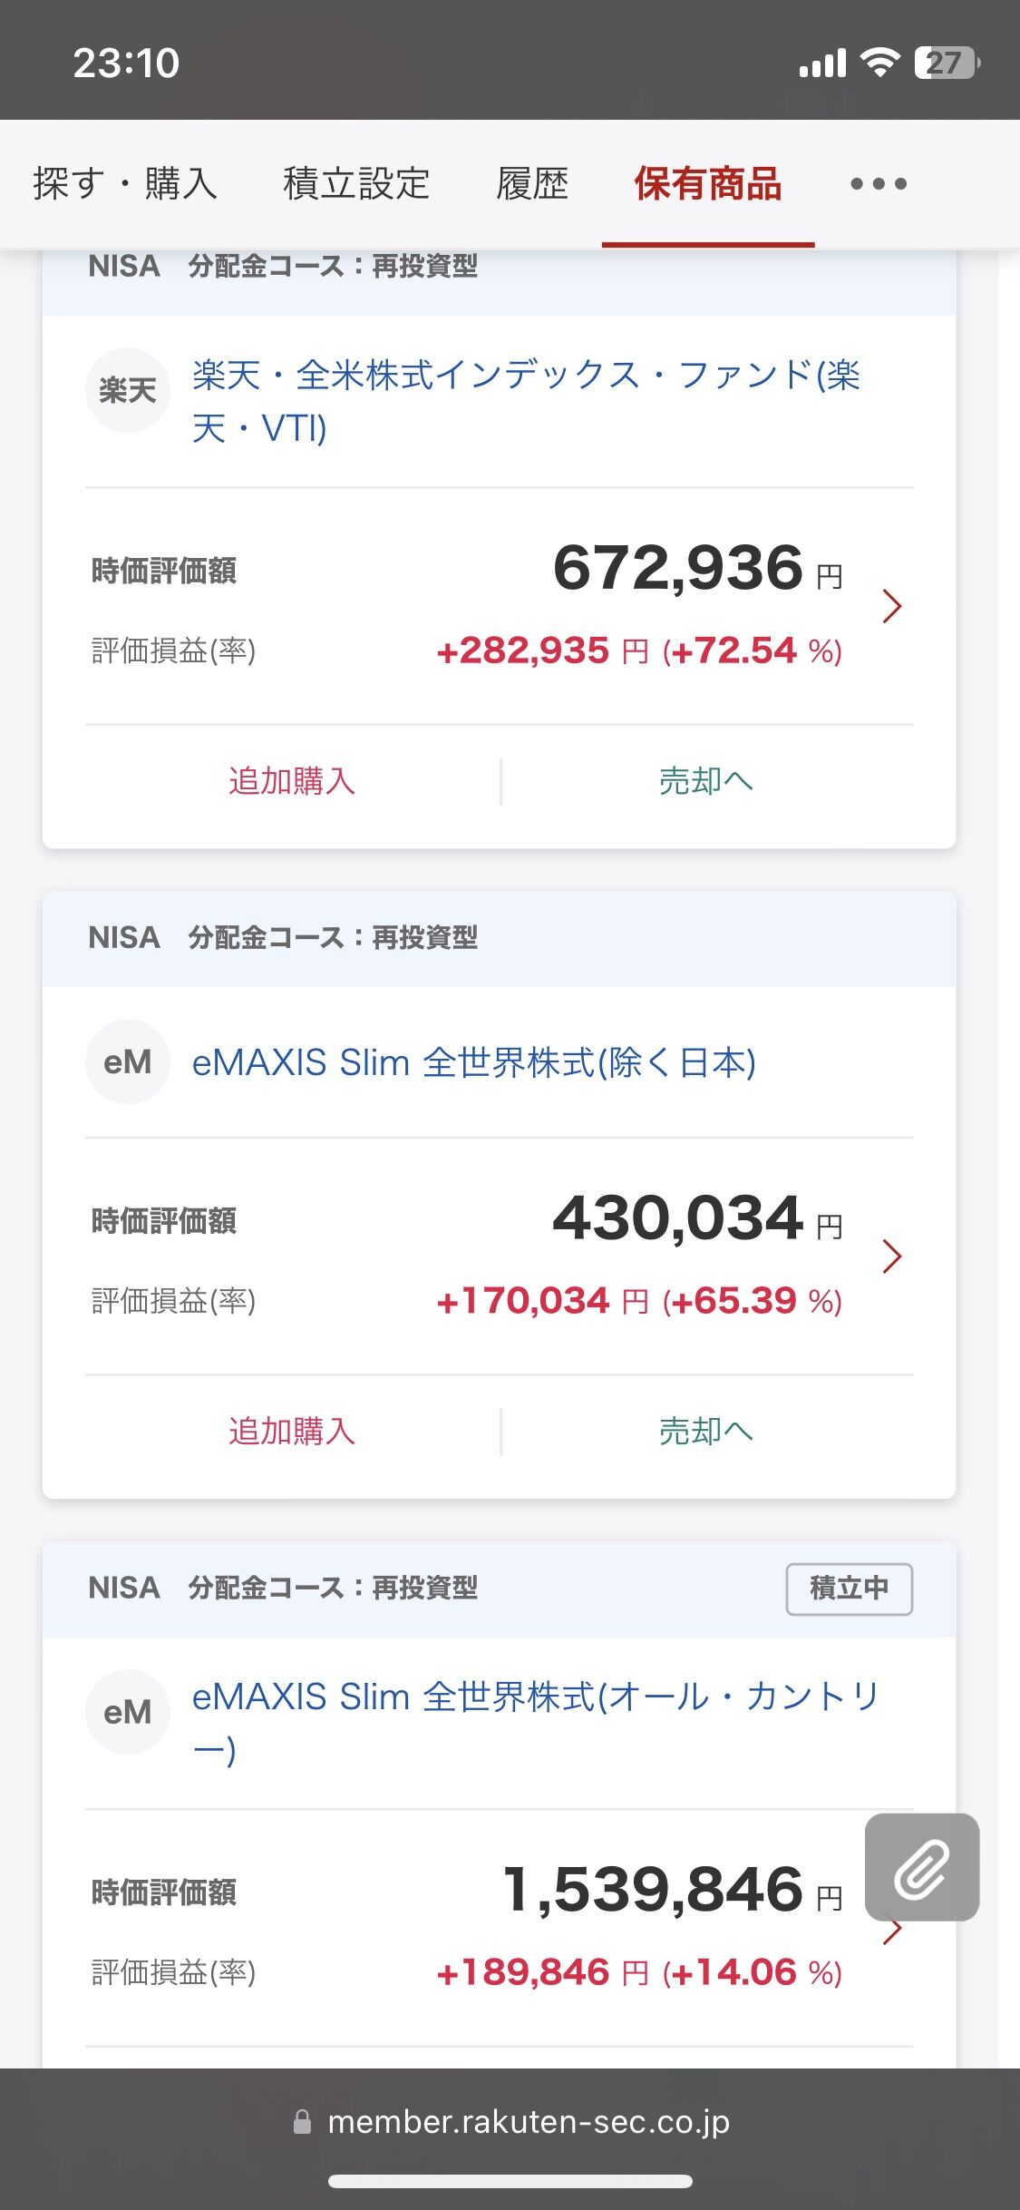This screenshot has height=2210, width=1020.
Task: Tap the paperclip attachment floating icon
Action: point(921,1868)
